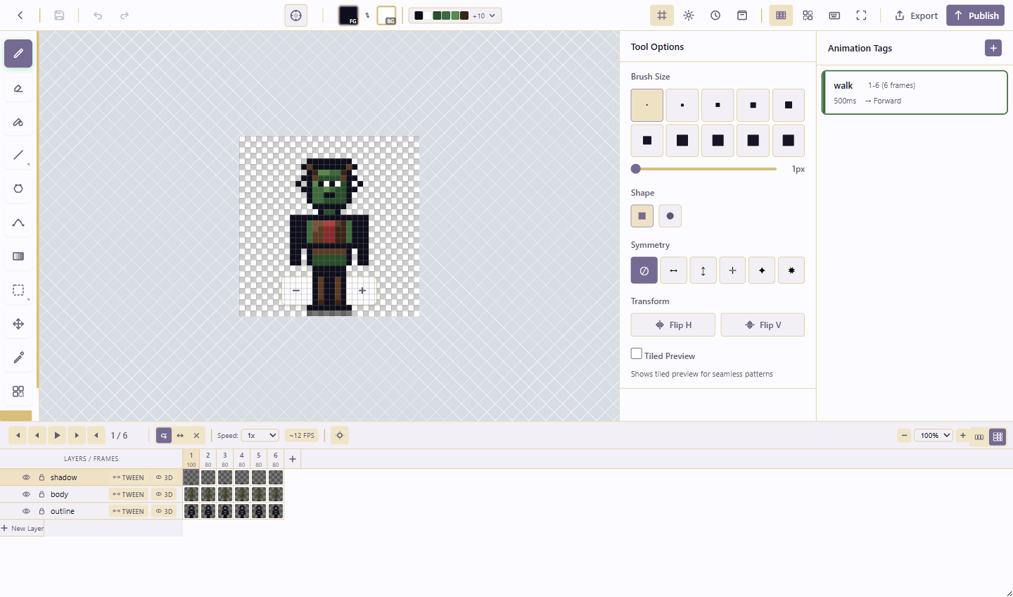Screen dimensions: 1013x597
Task: Lock the body layer
Action: click(x=42, y=494)
